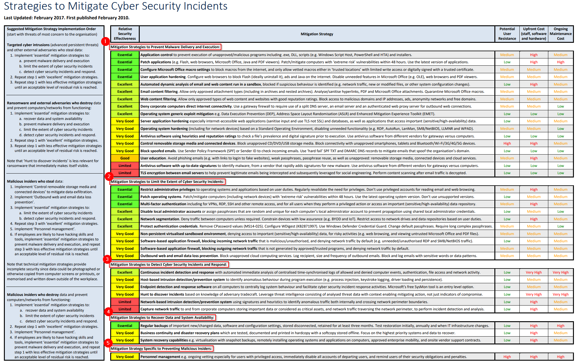Click 'Ransomware and external adversaries who destroy' heading
576x364 pixels.
pyautogui.click(x=50, y=103)
